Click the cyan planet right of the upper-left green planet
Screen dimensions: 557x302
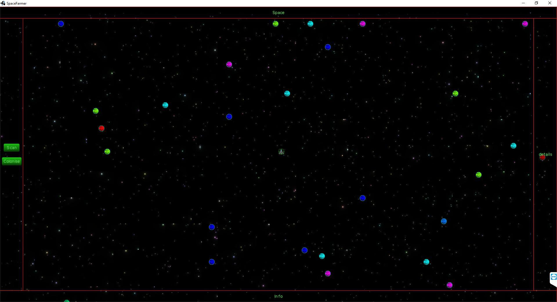point(165,105)
